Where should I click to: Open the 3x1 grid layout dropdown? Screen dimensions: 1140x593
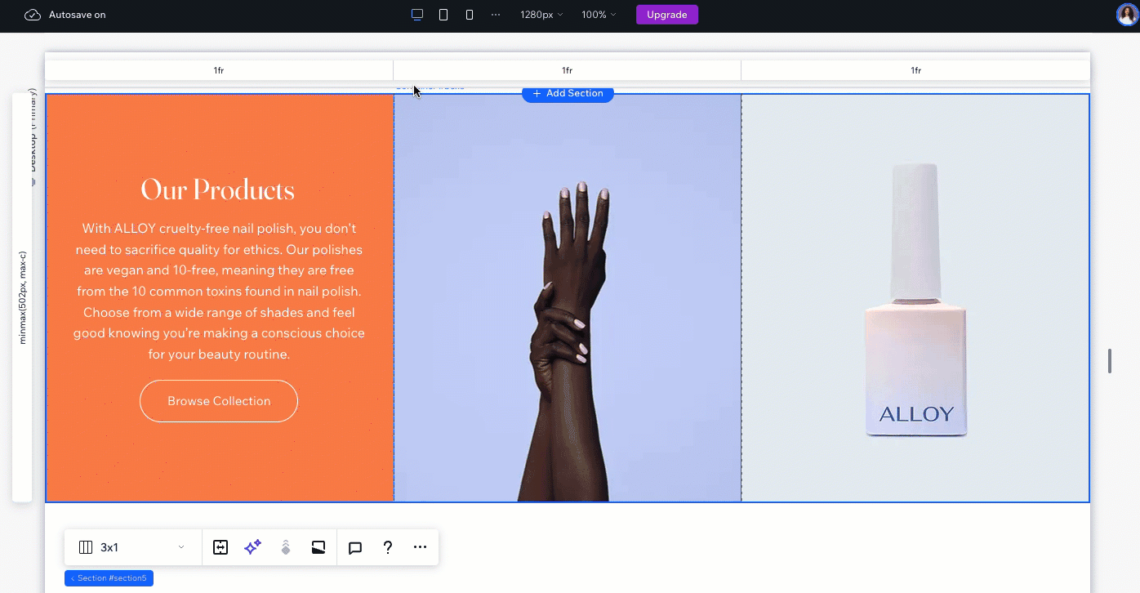tap(132, 547)
